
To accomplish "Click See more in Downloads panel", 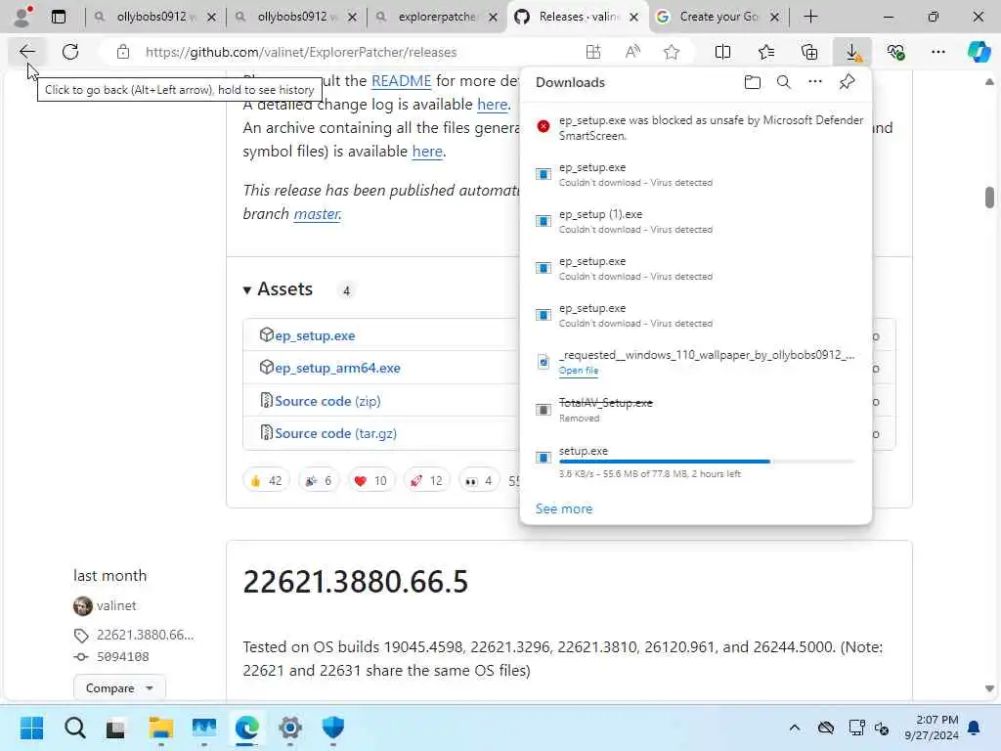I will (x=564, y=508).
